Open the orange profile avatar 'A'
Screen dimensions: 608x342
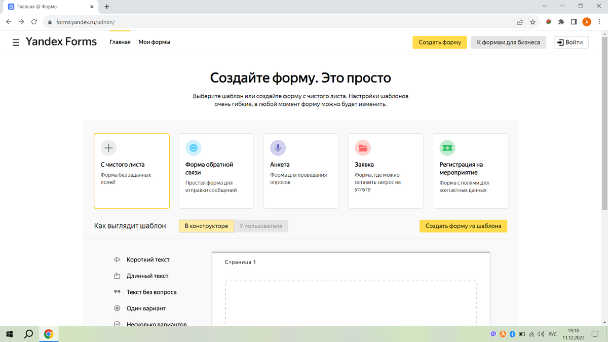(x=587, y=22)
